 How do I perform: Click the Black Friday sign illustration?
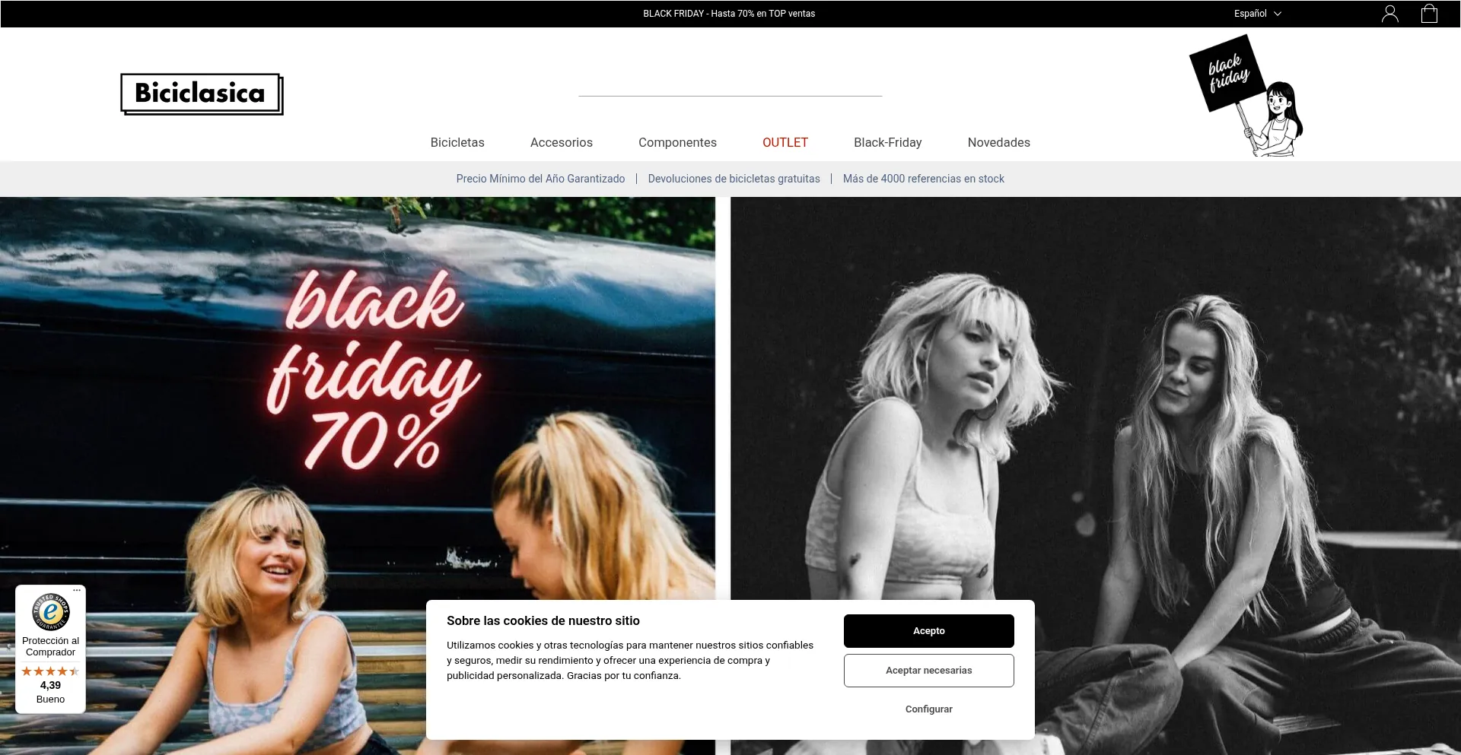(x=1246, y=95)
